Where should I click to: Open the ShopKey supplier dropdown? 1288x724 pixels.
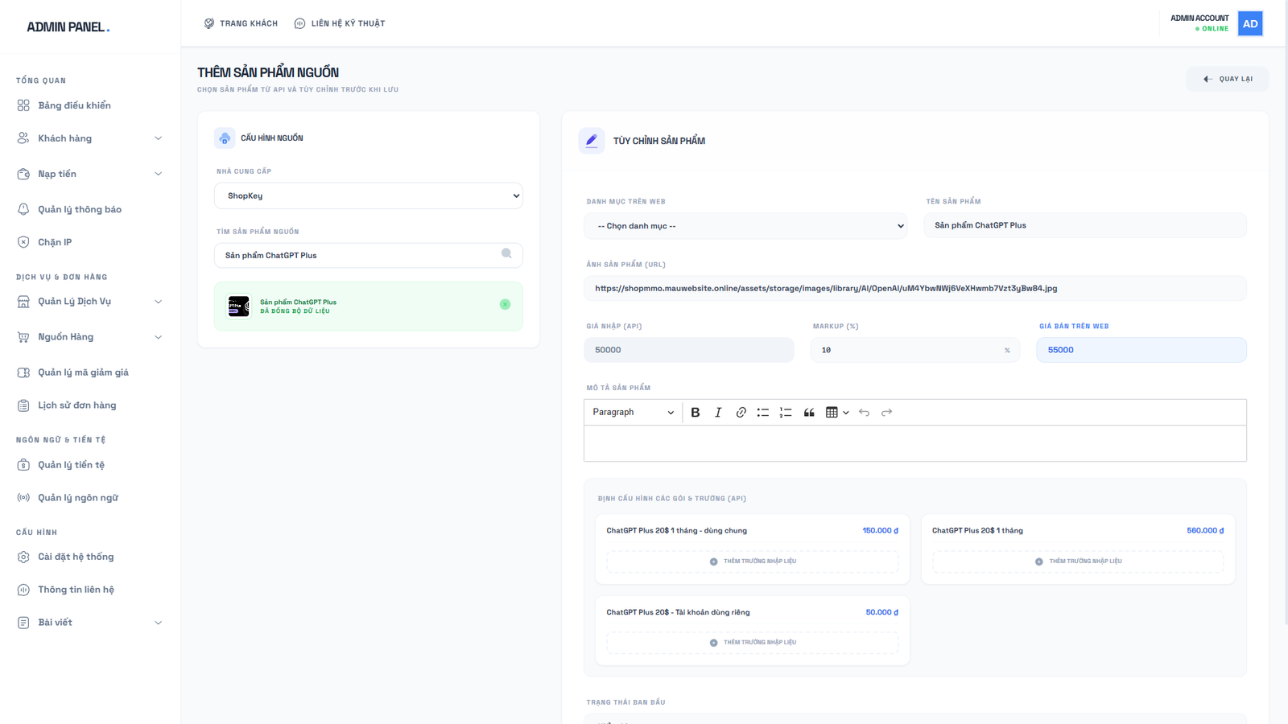click(368, 195)
